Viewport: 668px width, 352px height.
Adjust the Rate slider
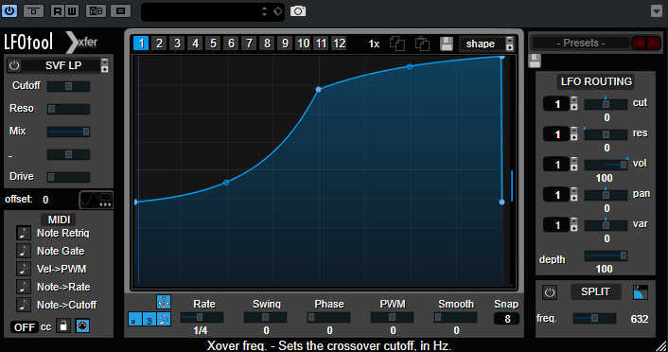pos(202,317)
